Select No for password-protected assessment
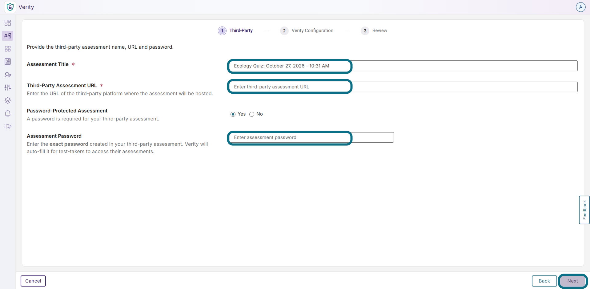590x289 pixels. [252, 114]
